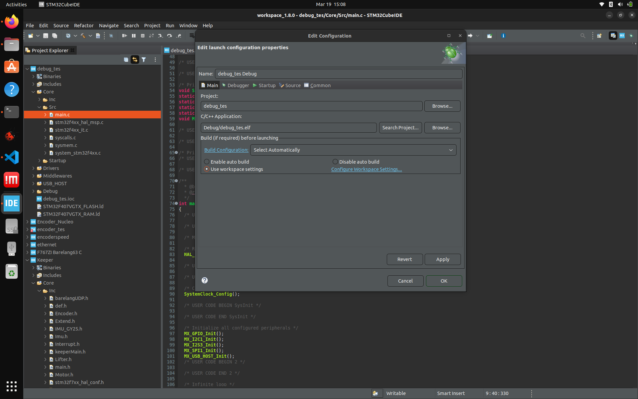Click the Save All toolbar icon
The width and height of the screenshot is (638, 399).
tap(55, 36)
